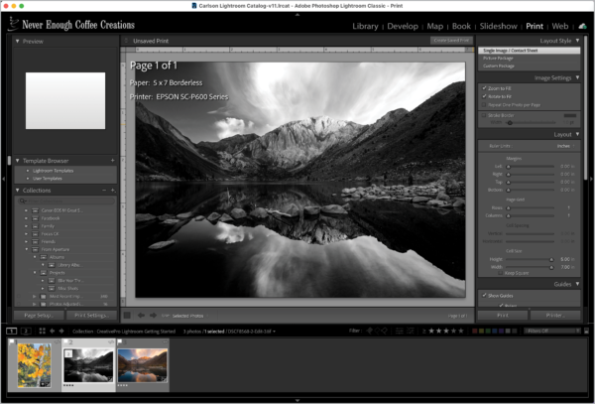Click Stroke Border color swatch
595x404 pixels.
point(569,115)
